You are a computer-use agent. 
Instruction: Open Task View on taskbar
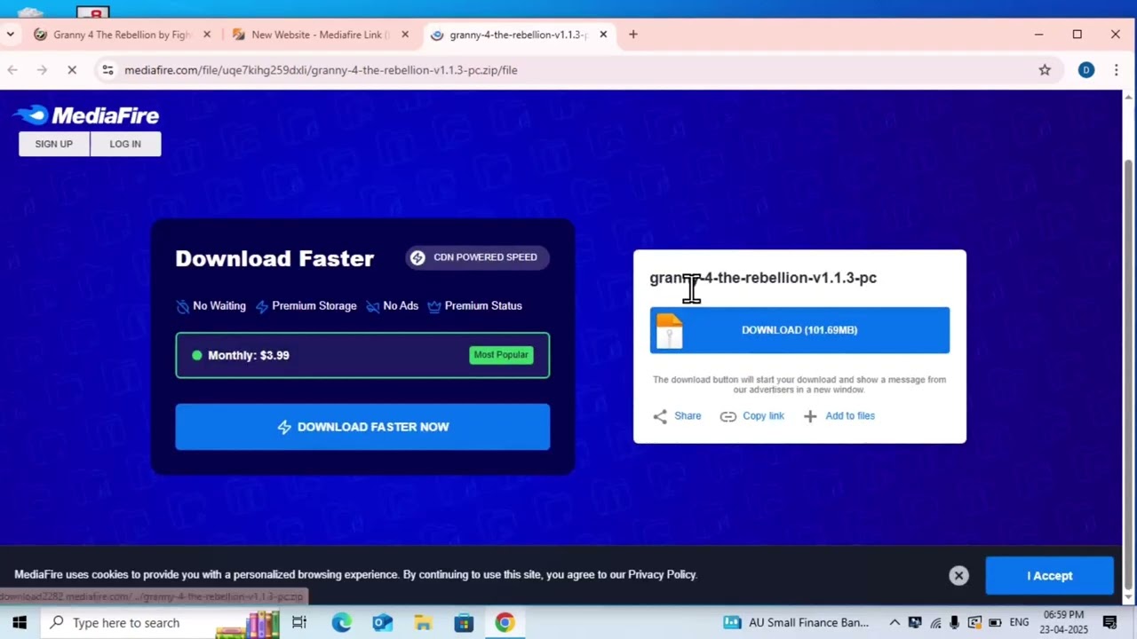click(x=299, y=622)
